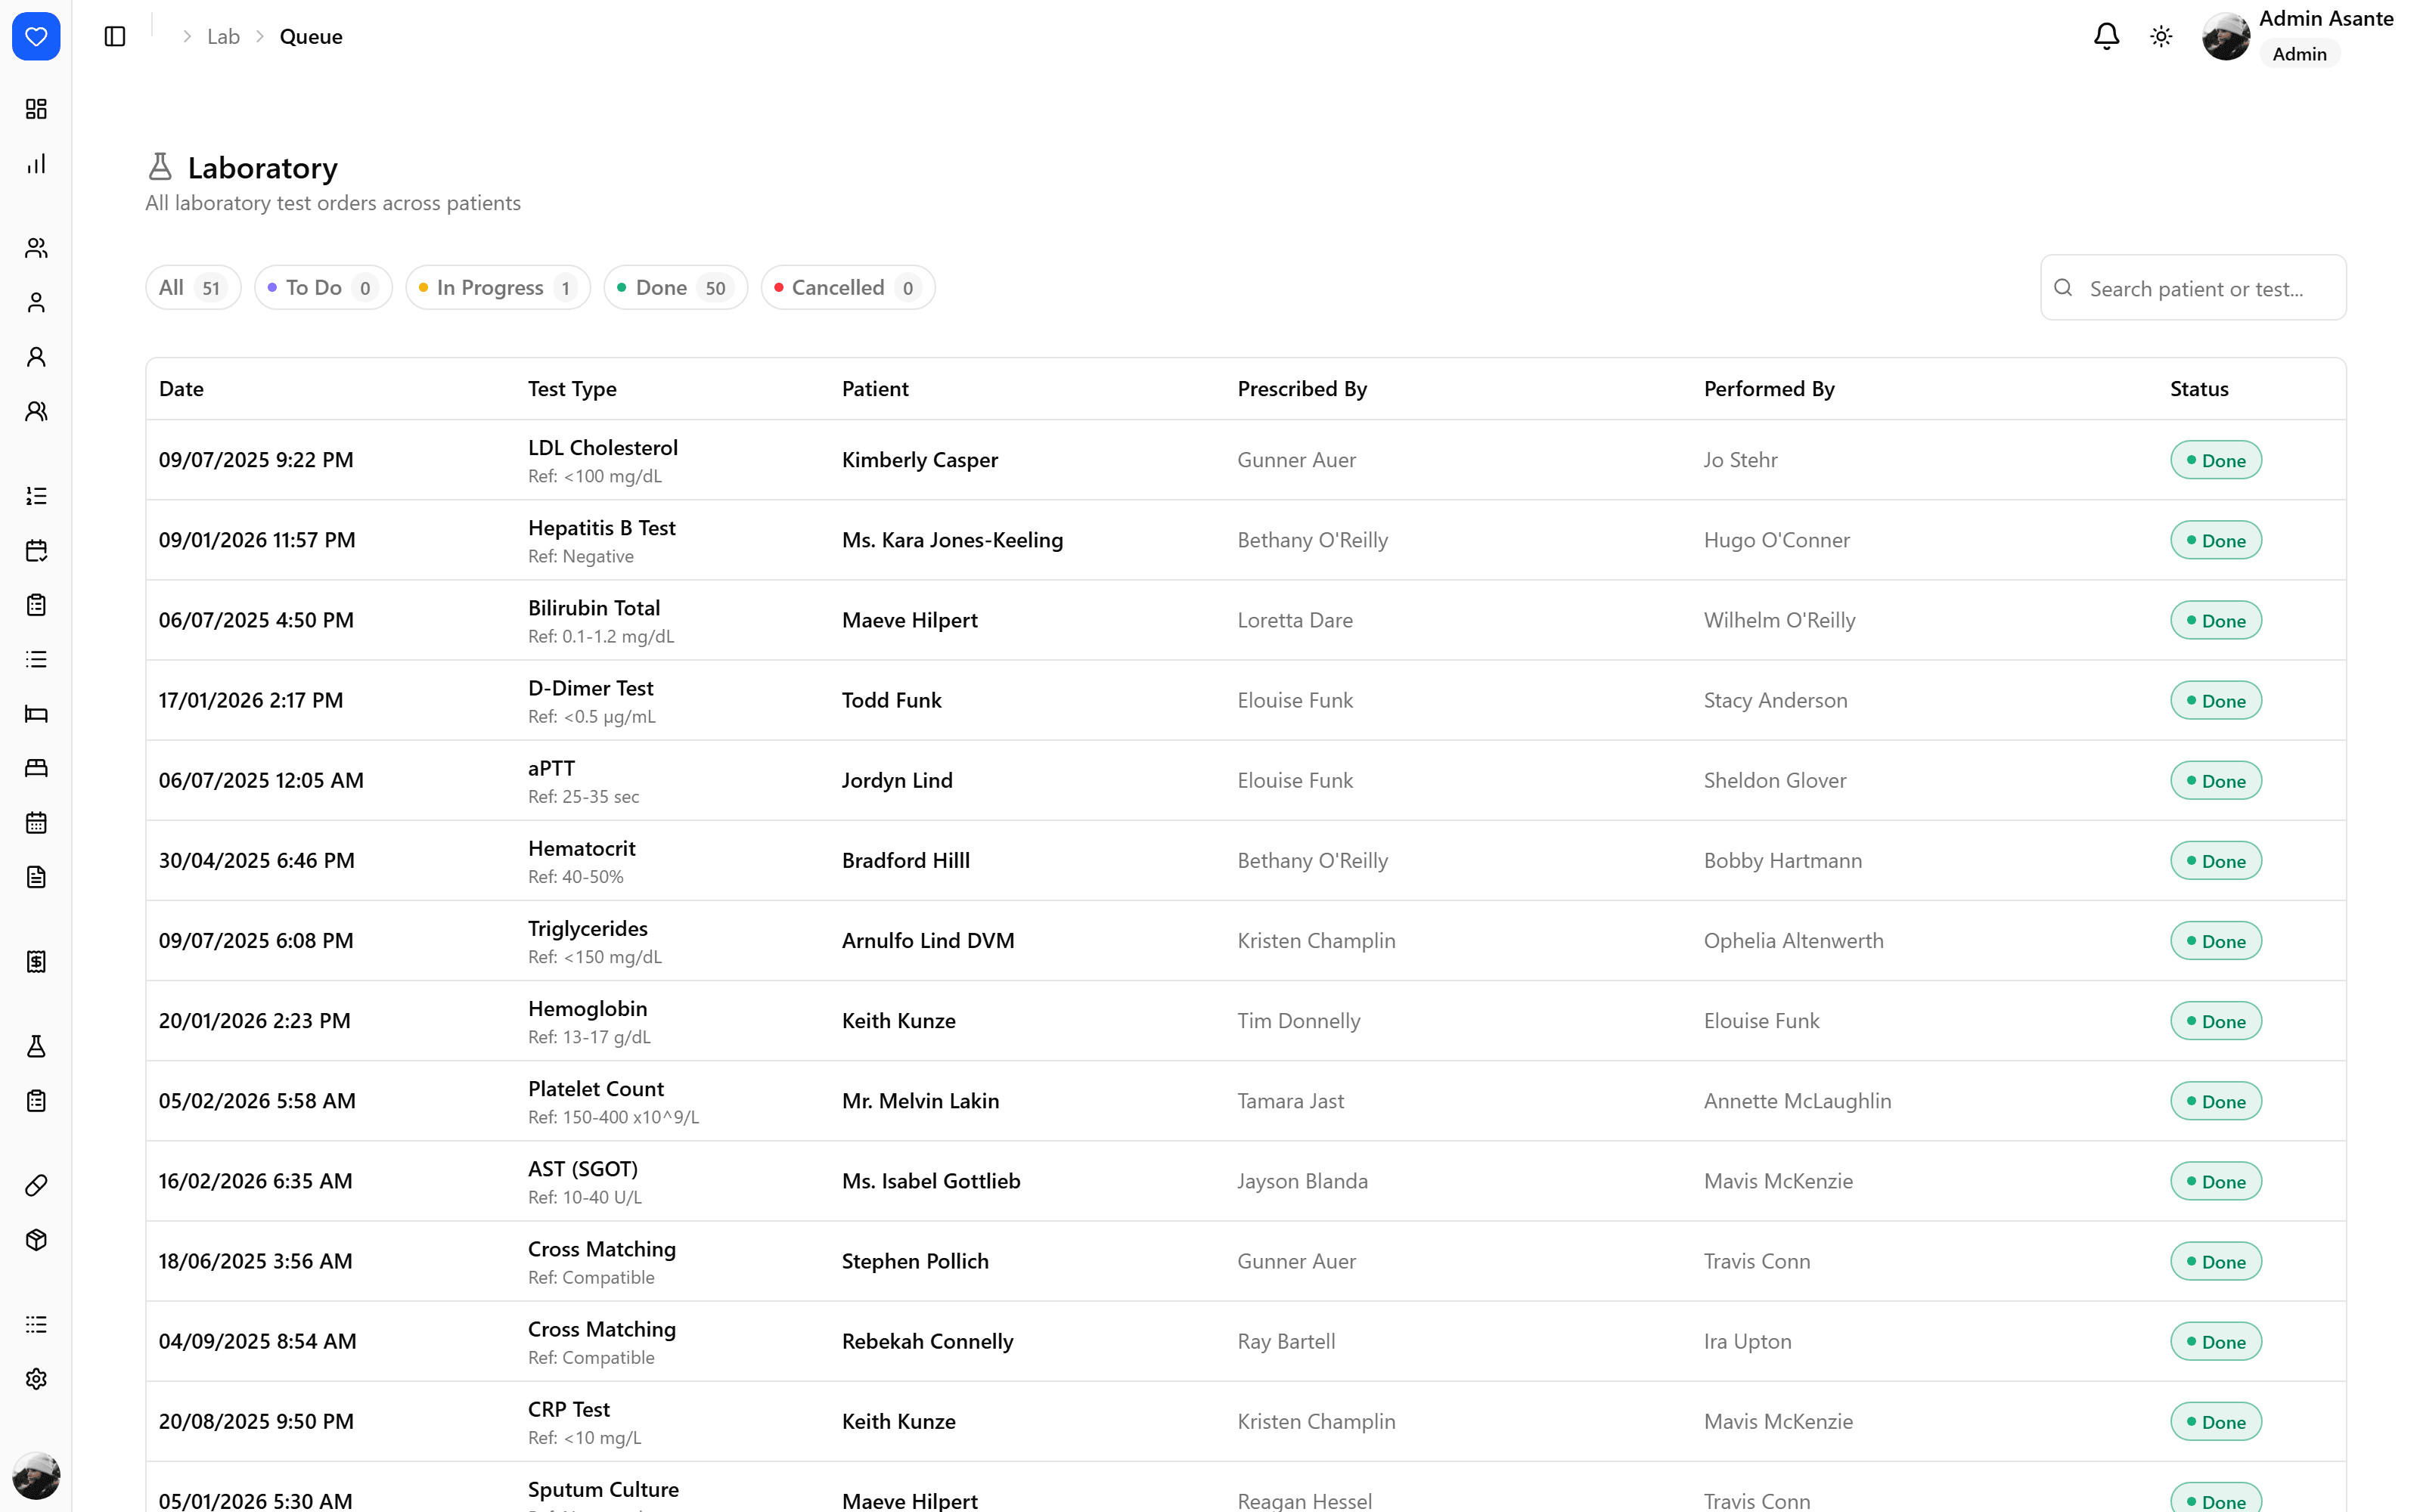The height and width of the screenshot is (1512, 2420).
Task: Open the lab flask icon in sidebar
Action: [x=36, y=1047]
